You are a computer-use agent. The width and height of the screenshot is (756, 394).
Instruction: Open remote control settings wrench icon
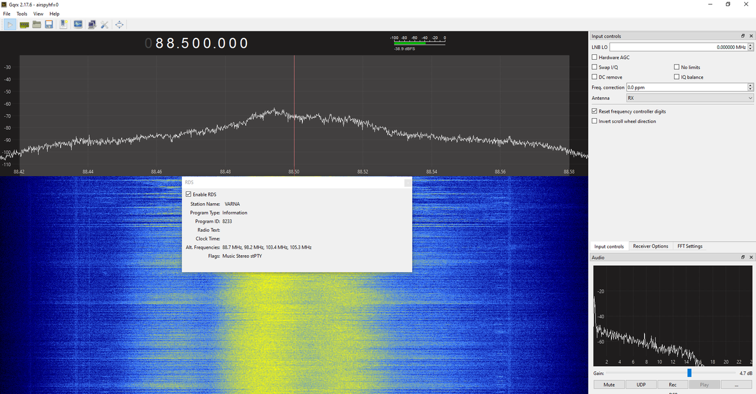tap(105, 24)
